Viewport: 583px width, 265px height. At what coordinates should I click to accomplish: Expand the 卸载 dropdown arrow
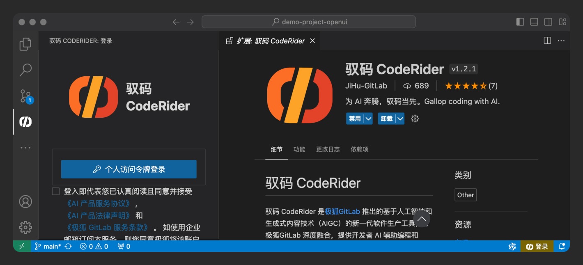click(x=400, y=119)
